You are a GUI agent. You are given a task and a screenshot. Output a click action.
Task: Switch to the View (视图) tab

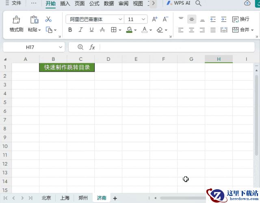138,3
